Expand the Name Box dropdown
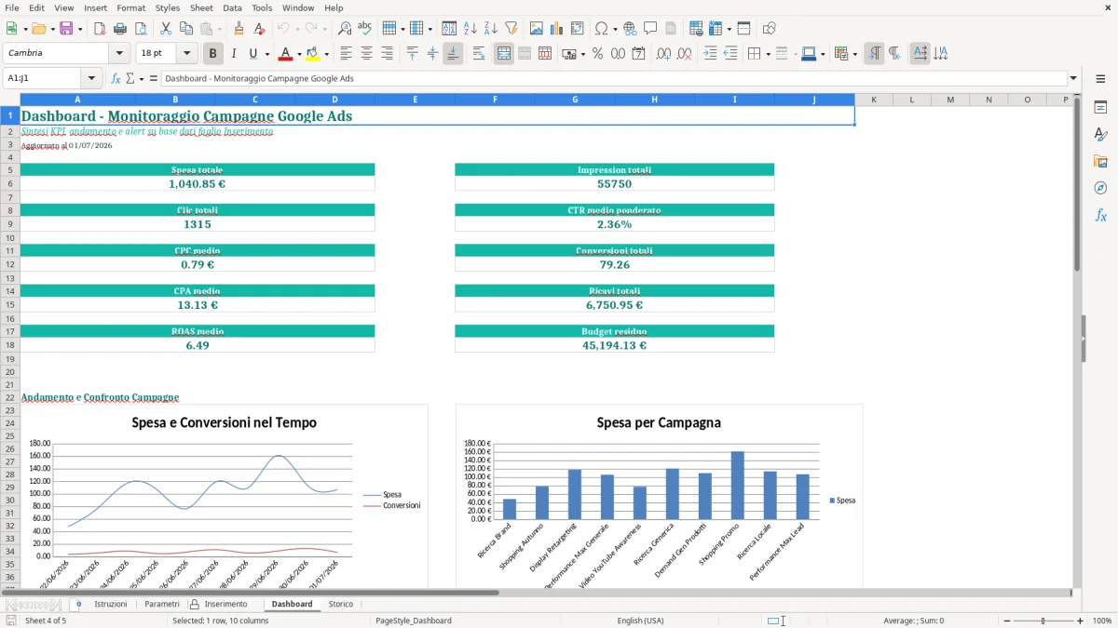Screen dimensions: 1118x628 91,78
